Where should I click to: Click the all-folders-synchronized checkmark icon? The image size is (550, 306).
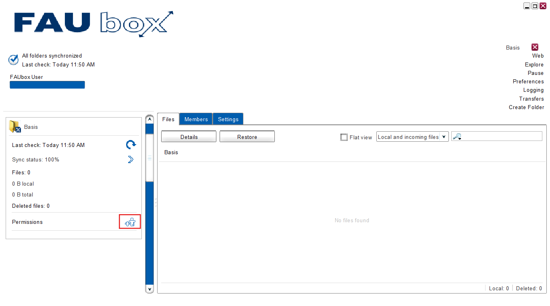tap(13, 60)
